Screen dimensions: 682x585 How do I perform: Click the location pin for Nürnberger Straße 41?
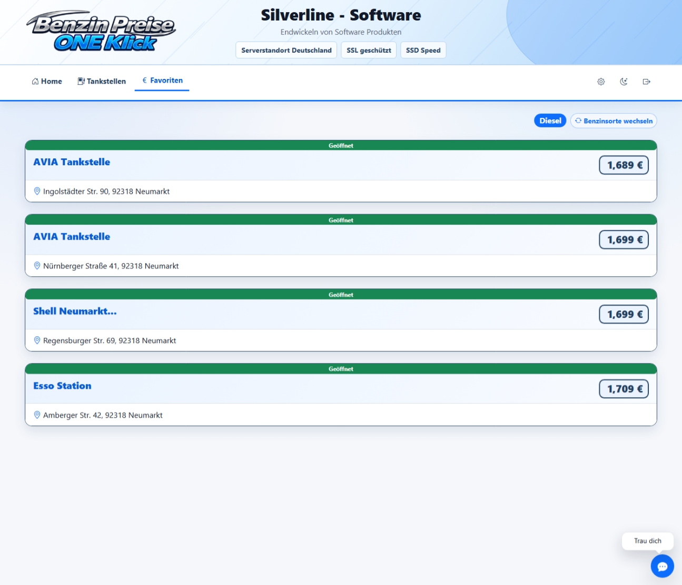point(37,266)
